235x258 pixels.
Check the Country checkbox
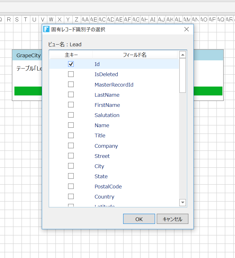coord(71,196)
